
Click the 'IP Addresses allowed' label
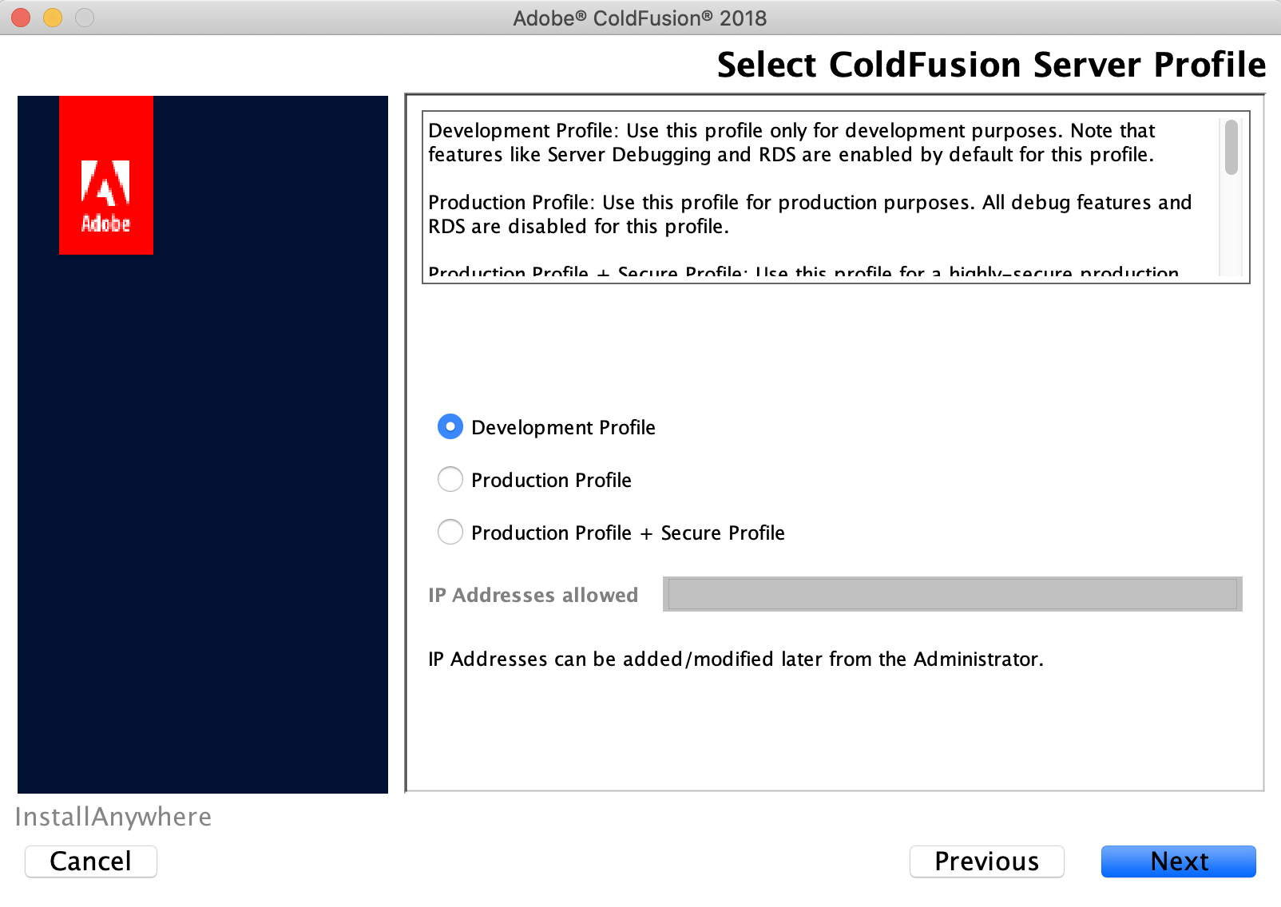click(x=533, y=595)
